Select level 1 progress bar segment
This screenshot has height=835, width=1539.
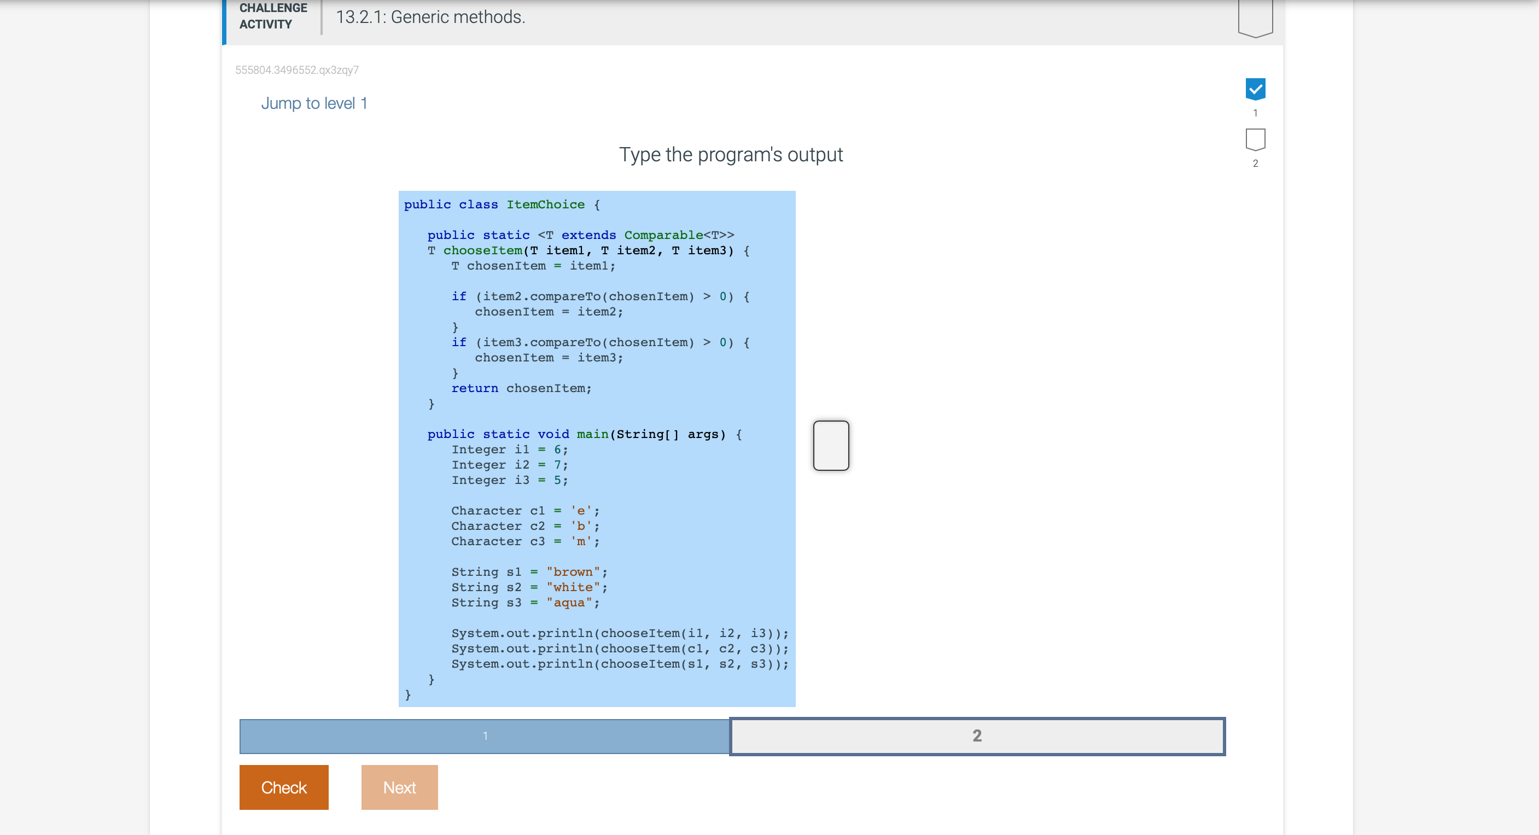point(485,736)
